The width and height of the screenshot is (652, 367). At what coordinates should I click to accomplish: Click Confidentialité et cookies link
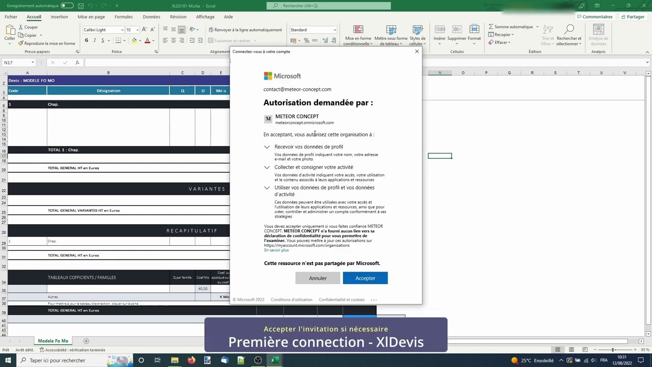pos(341,300)
